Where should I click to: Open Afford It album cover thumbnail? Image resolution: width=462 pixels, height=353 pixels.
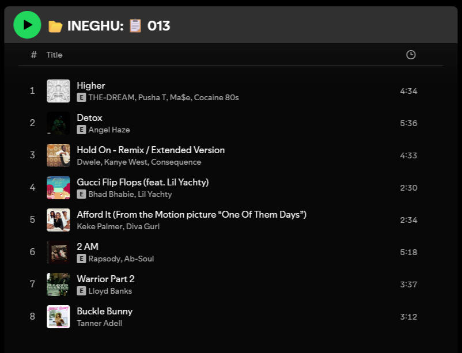click(58, 220)
